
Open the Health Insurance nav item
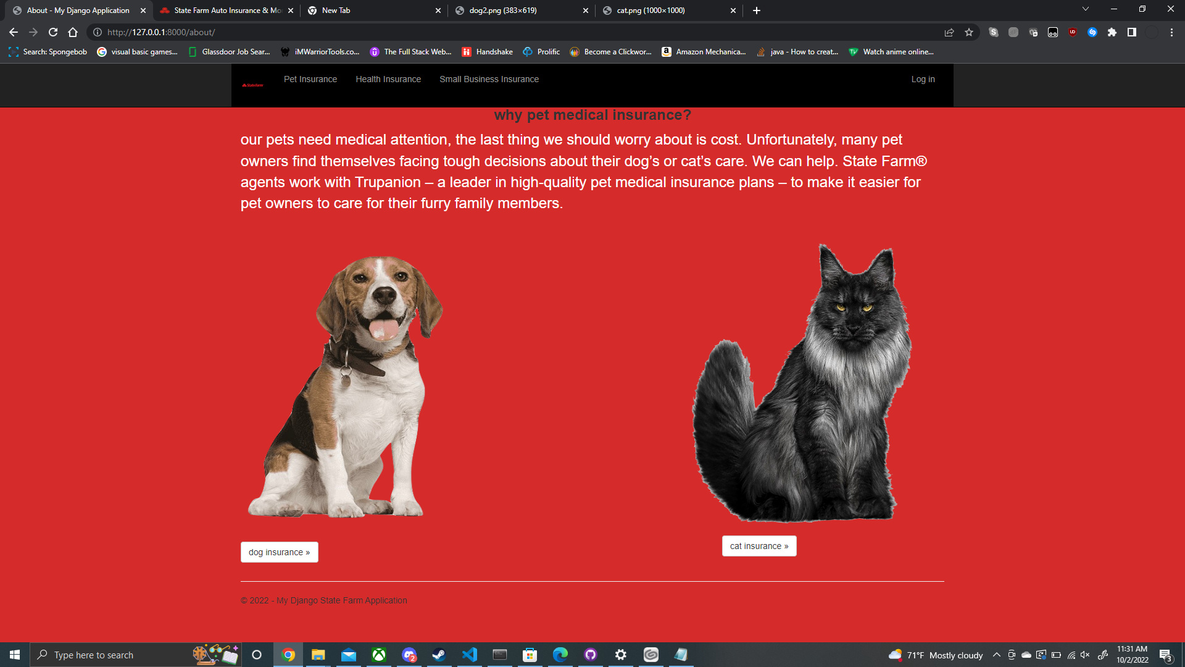388,79
